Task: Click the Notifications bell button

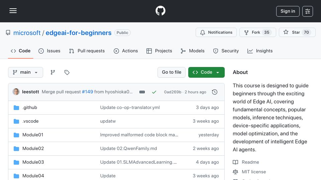Action: pyautogui.click(x=216, y=32)
